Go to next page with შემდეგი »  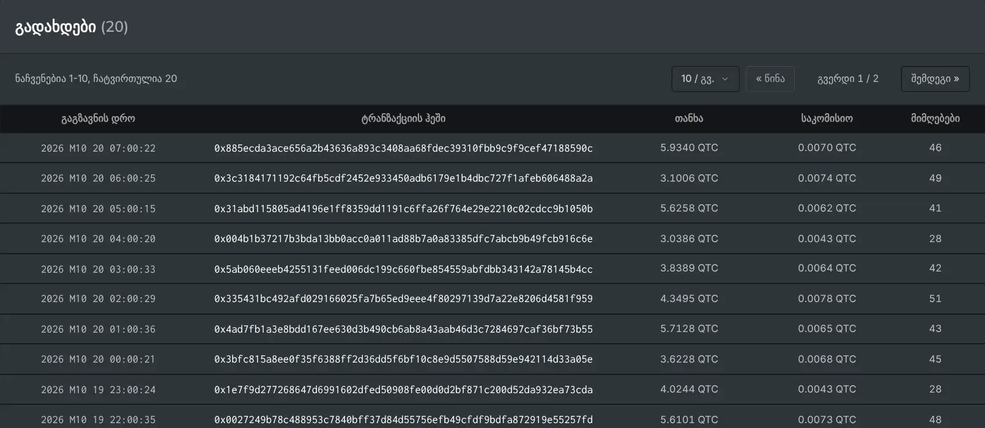(935, 79)
